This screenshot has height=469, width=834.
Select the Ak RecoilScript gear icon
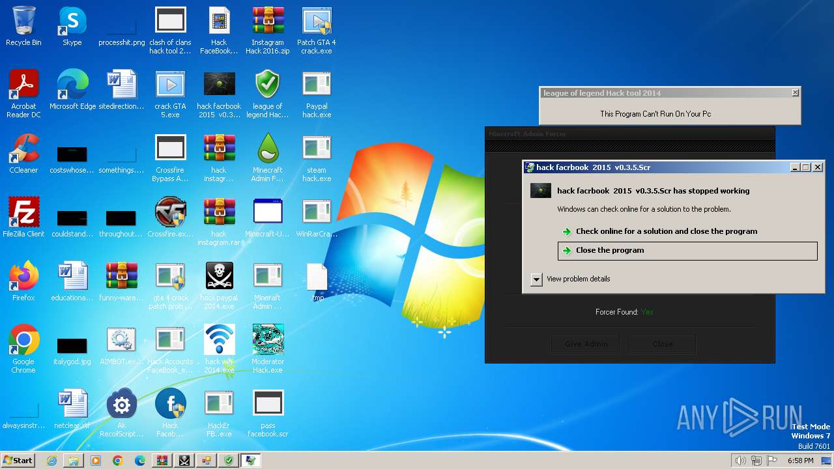[121, 413]
